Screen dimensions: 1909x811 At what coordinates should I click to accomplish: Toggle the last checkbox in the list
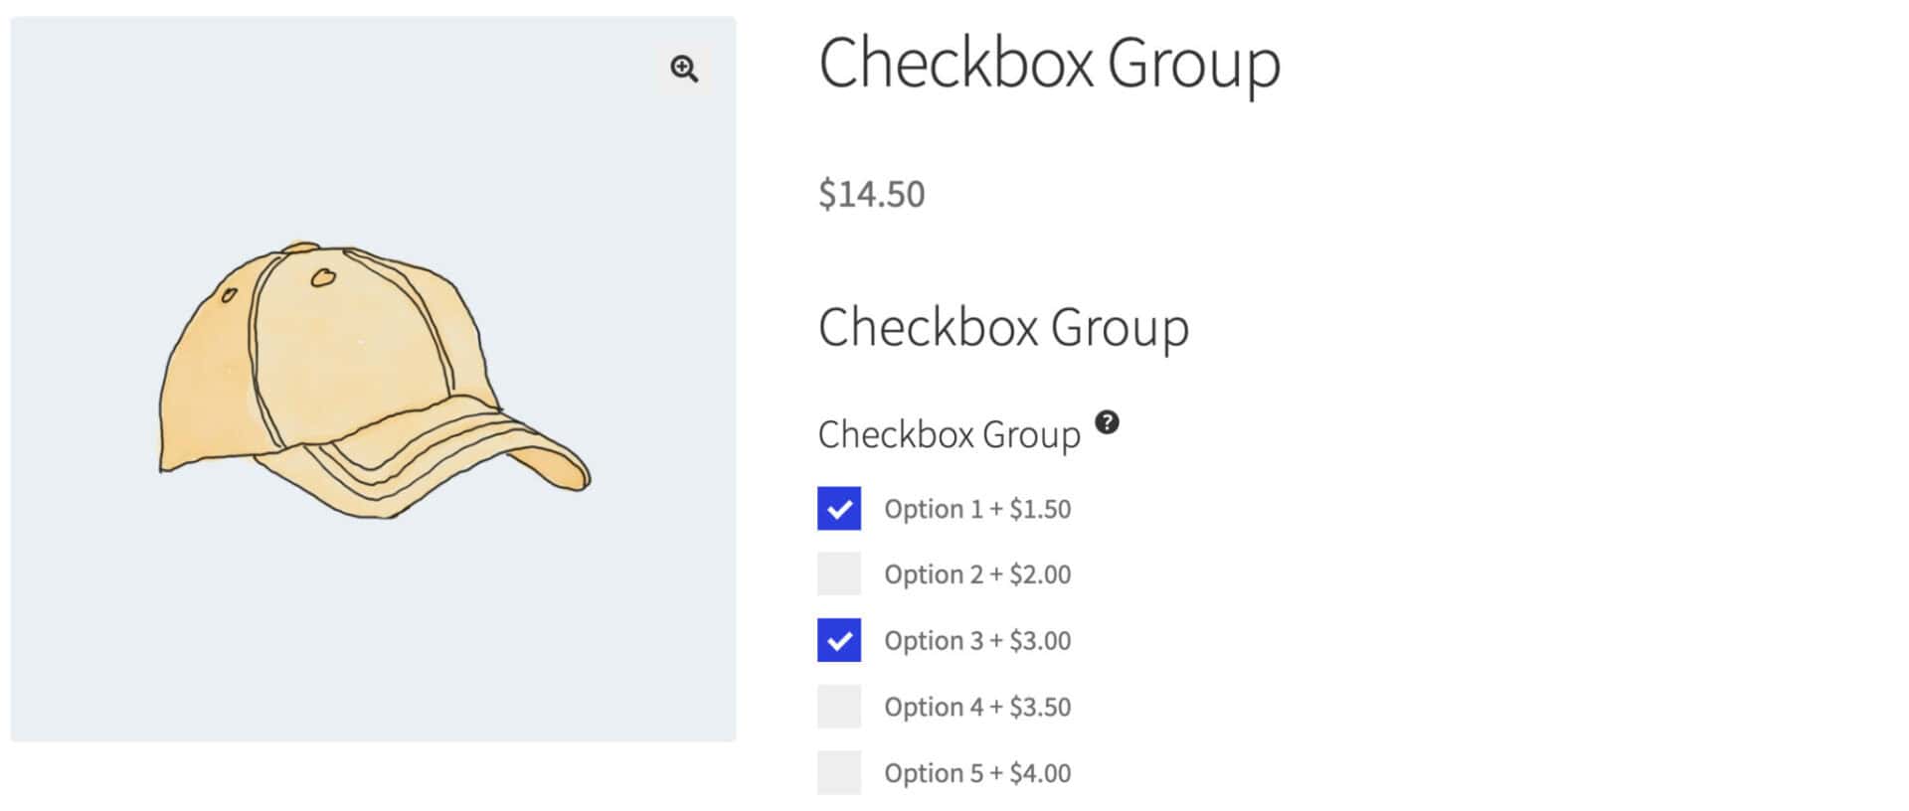point(839,772)
